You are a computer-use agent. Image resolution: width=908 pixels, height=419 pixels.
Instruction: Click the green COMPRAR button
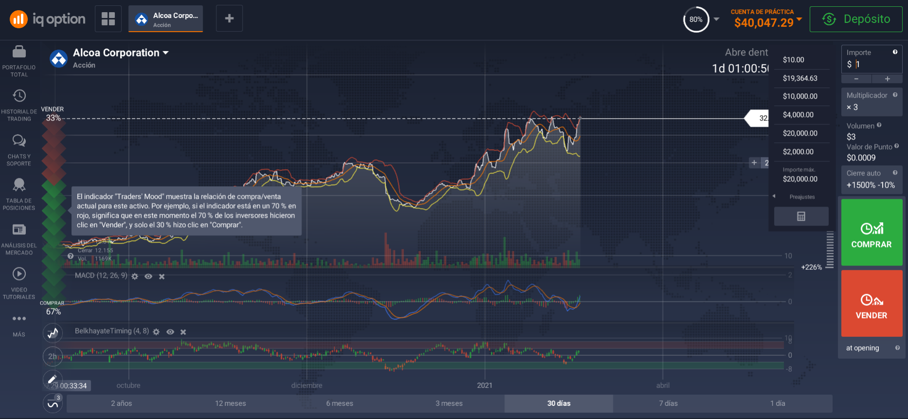click(872, 232)
